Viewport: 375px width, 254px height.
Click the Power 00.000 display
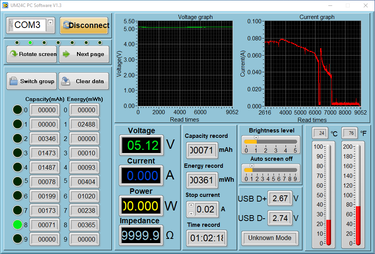[141, 206]
